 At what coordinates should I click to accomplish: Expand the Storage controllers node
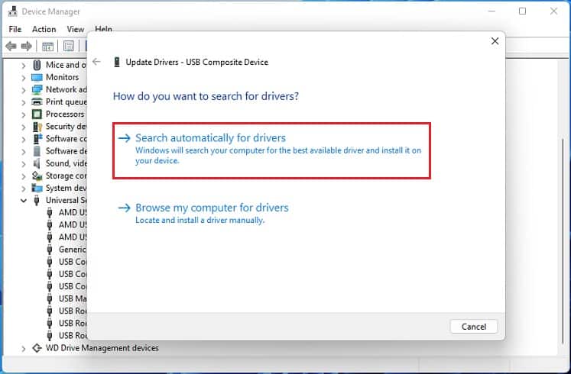[24, 176]
